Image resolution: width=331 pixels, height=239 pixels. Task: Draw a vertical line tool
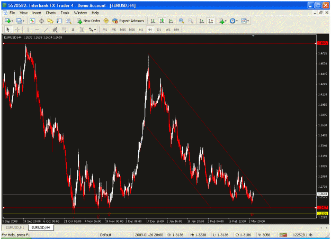click(28, 30)
